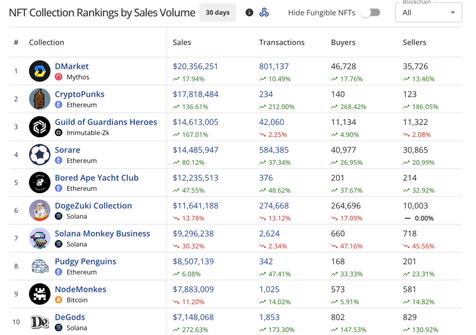The height and width of the screenshot is (335, 476).
Task: Sort by the Sales column header
Action: [x=182, y=42]
